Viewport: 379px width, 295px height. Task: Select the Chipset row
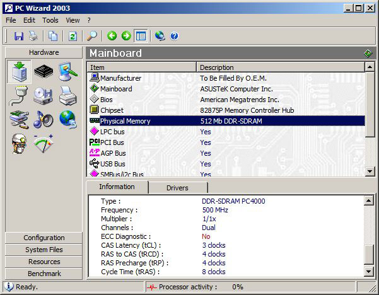click(226, 110)
